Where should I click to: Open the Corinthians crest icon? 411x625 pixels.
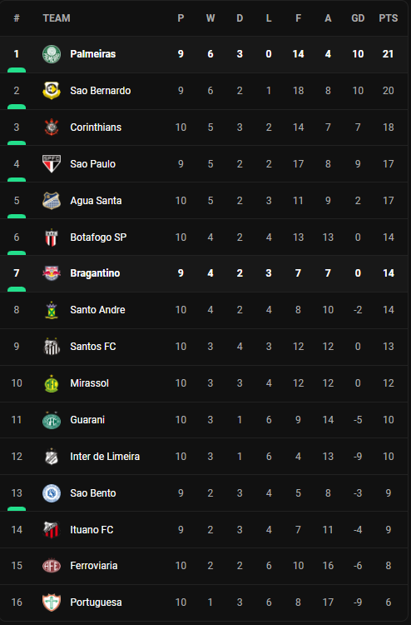point(52,127)
